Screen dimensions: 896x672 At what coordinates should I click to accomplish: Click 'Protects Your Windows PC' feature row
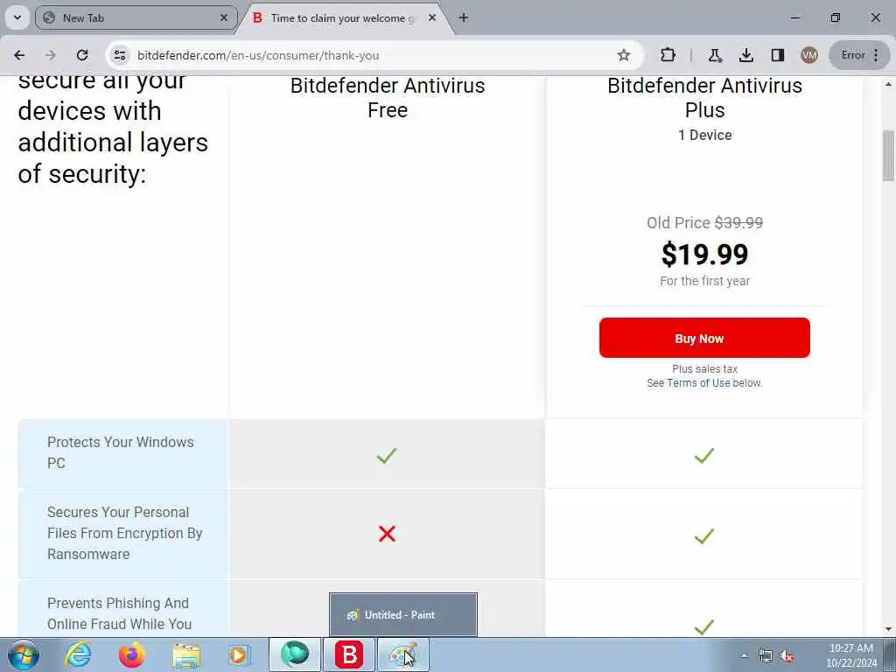[122, 452]
